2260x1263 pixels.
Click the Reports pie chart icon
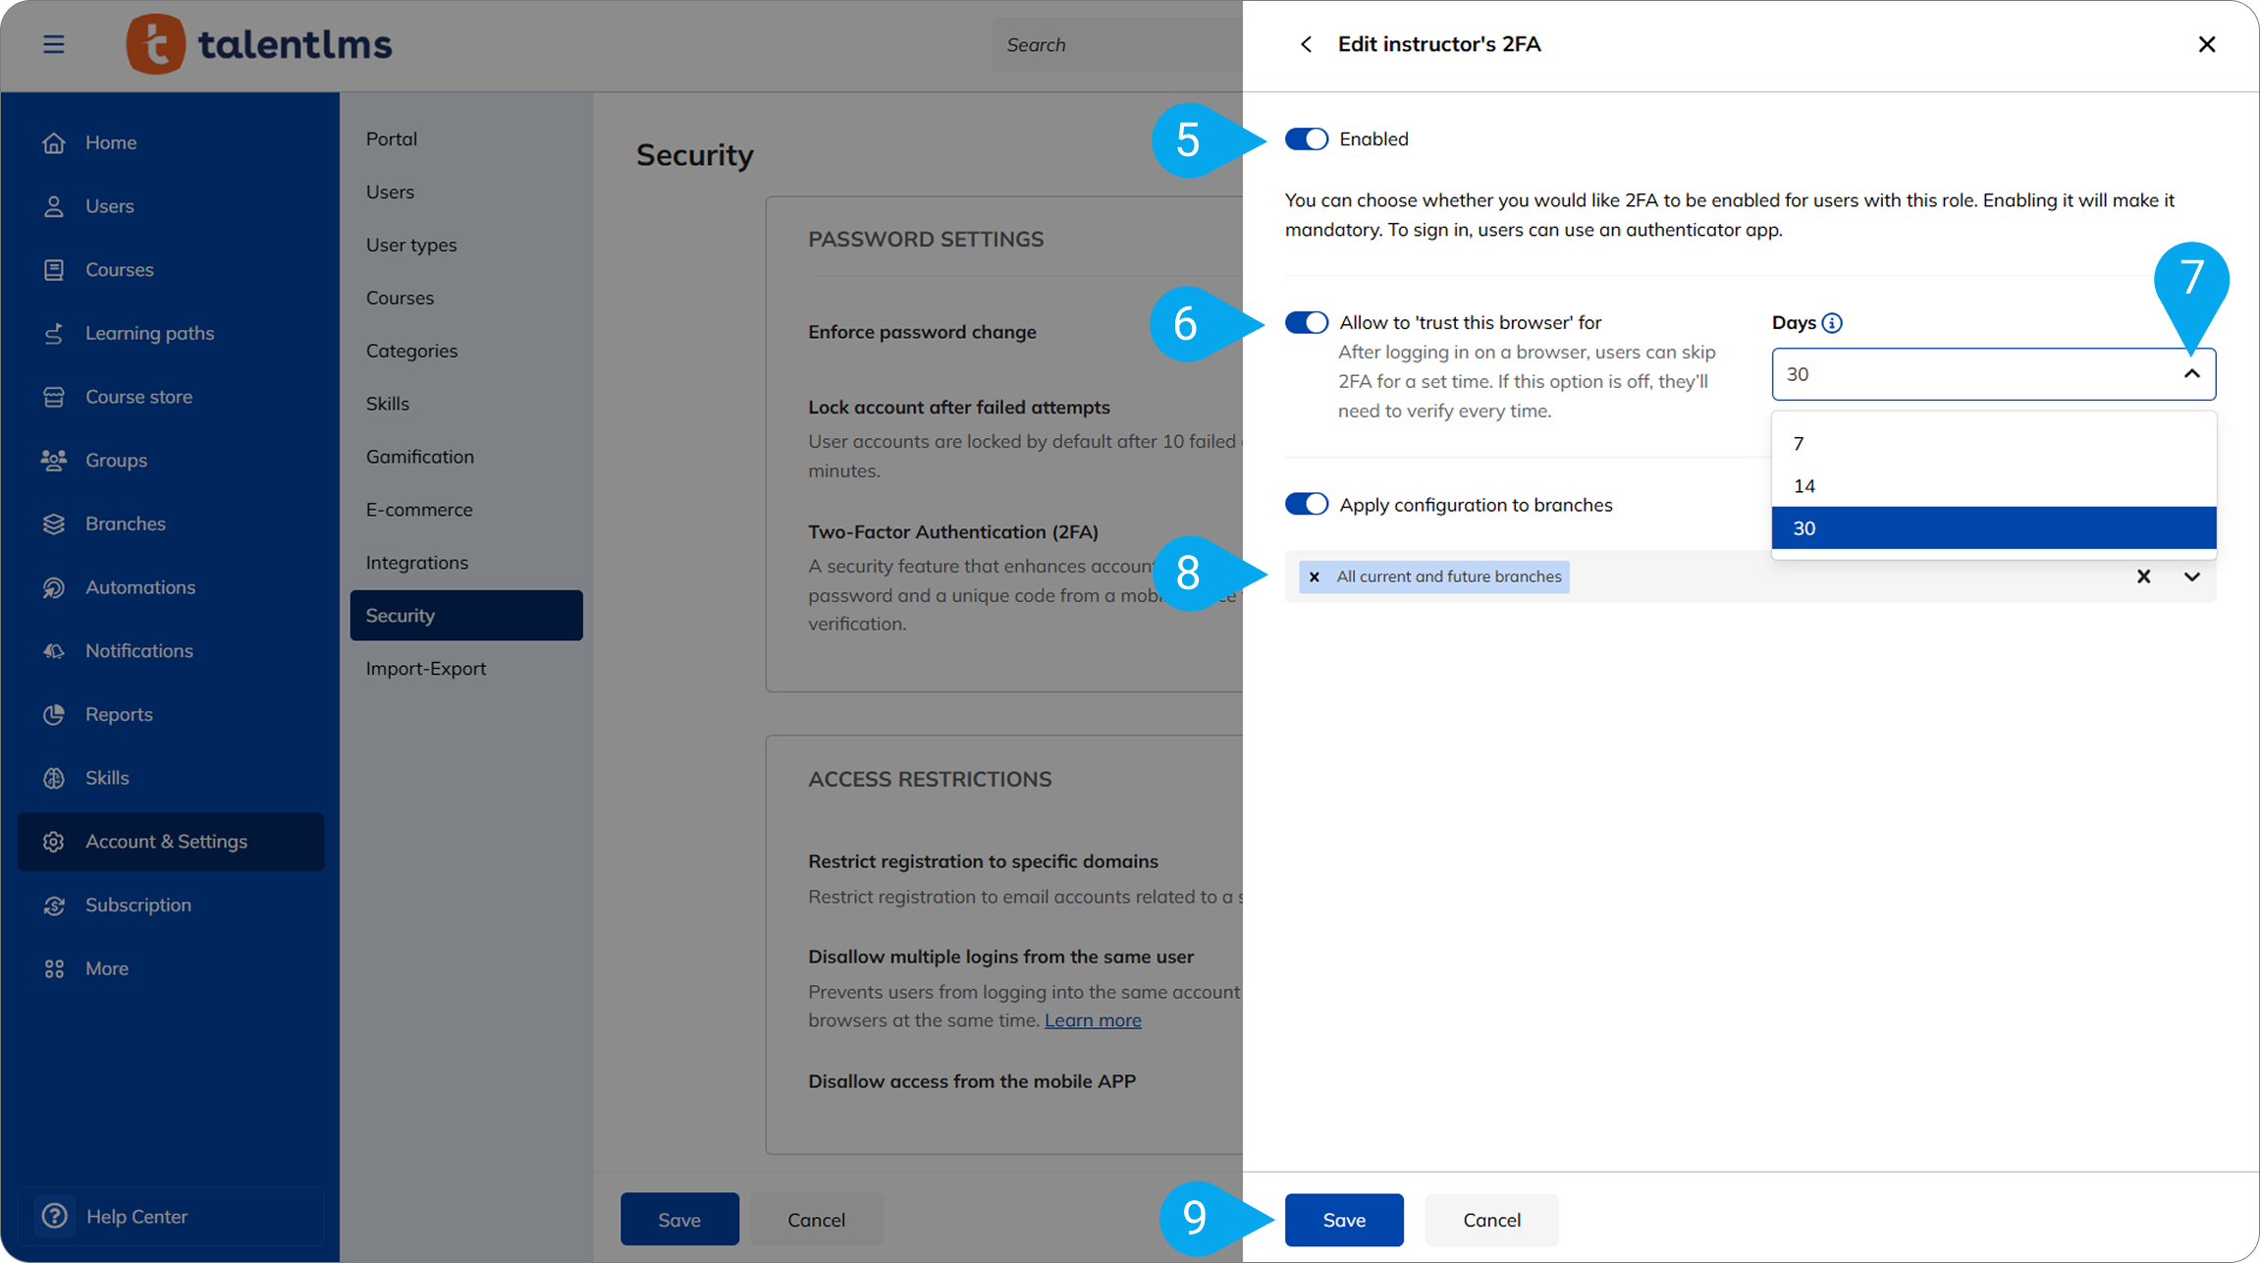tap(54, 715)
